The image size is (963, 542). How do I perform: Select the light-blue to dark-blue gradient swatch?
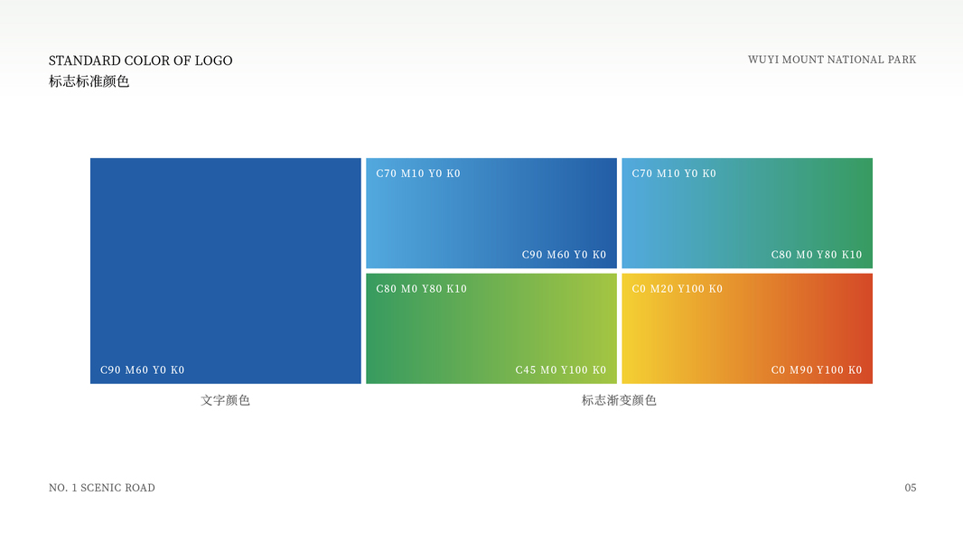[491, 213]
